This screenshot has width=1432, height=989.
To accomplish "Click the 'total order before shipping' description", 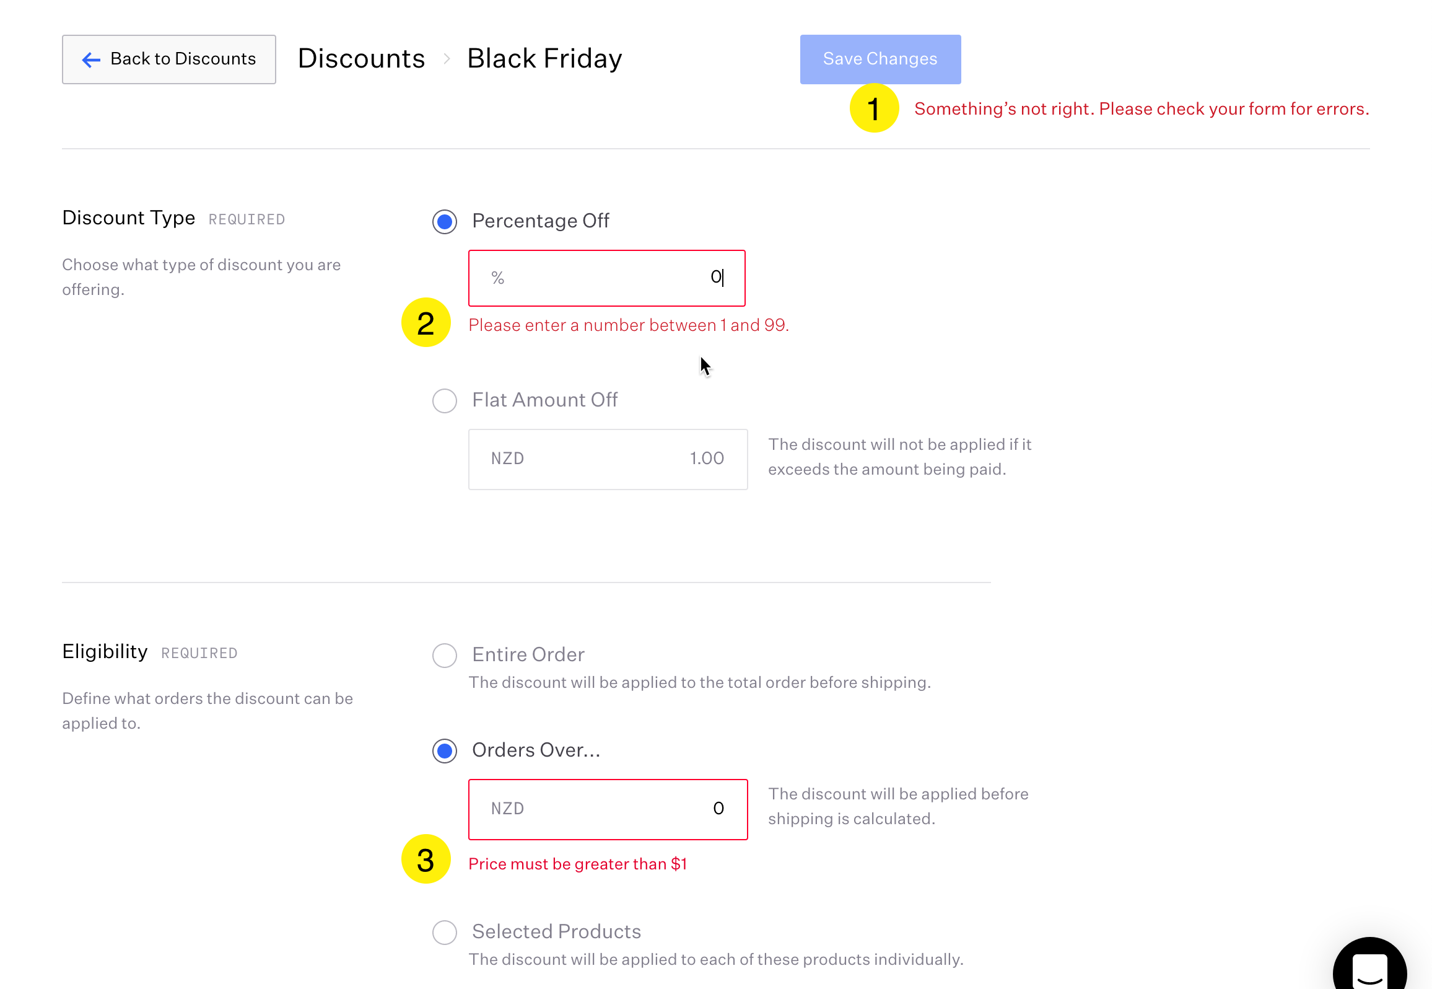I will [x=700, y=682].
